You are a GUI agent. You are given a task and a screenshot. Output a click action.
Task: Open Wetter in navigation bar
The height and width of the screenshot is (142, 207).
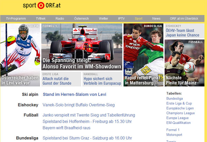103,19
